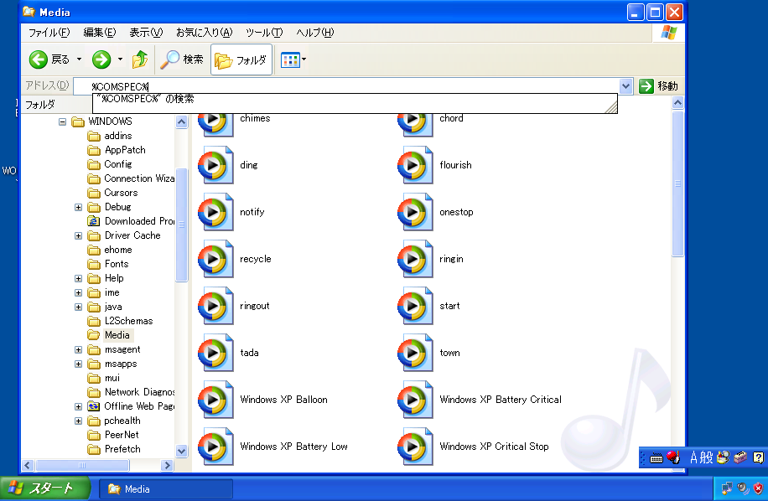Image resolution: width=768 pixels, height=501 pixels.
Task: Click the address bar input field
Action: [345, 86]
